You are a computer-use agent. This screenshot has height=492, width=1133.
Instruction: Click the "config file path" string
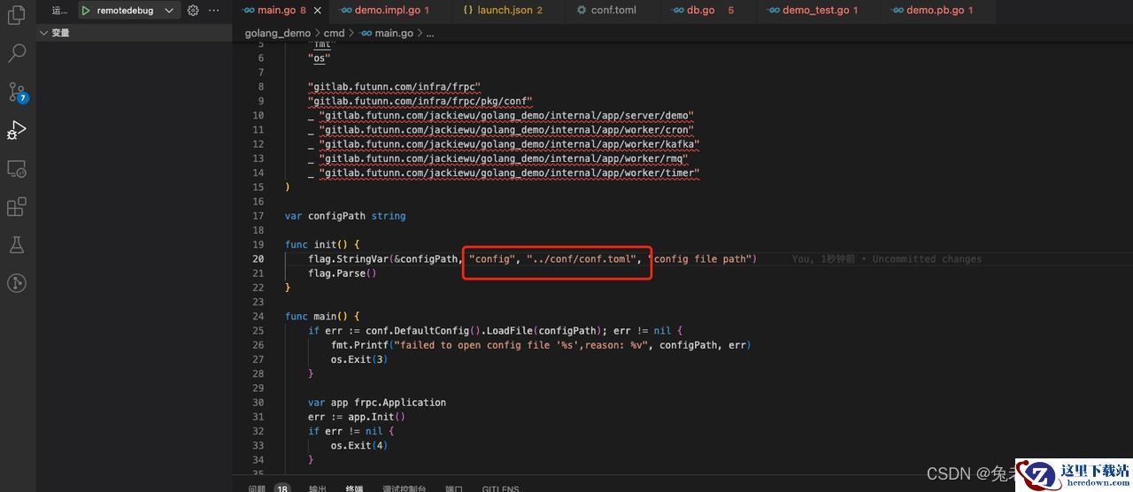(x=700, y=259)
